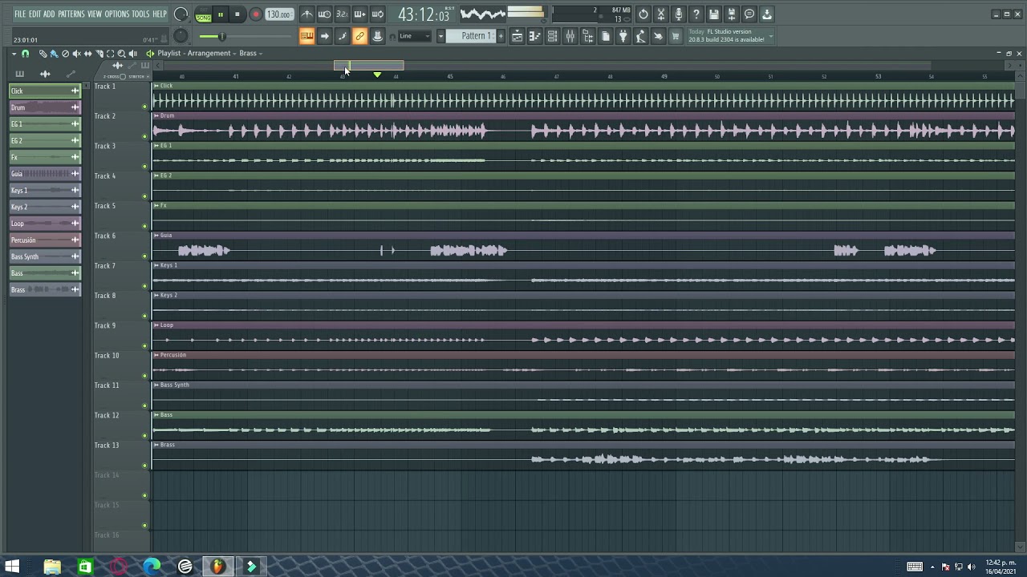Select the playlist Mute tool
The image size is (1027, 577).
click(x=76, y=54)
